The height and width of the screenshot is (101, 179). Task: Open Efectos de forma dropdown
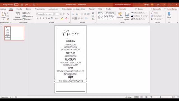(x=139, y=19)
